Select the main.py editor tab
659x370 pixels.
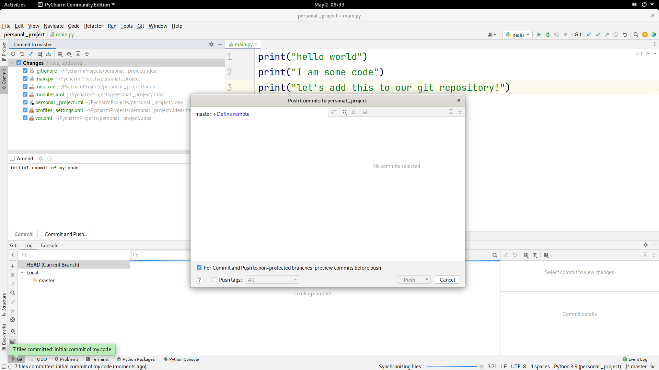[244, 44]
